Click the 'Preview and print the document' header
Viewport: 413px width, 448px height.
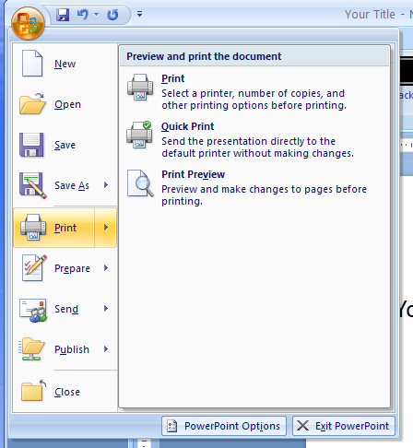[x=204, y=56]
